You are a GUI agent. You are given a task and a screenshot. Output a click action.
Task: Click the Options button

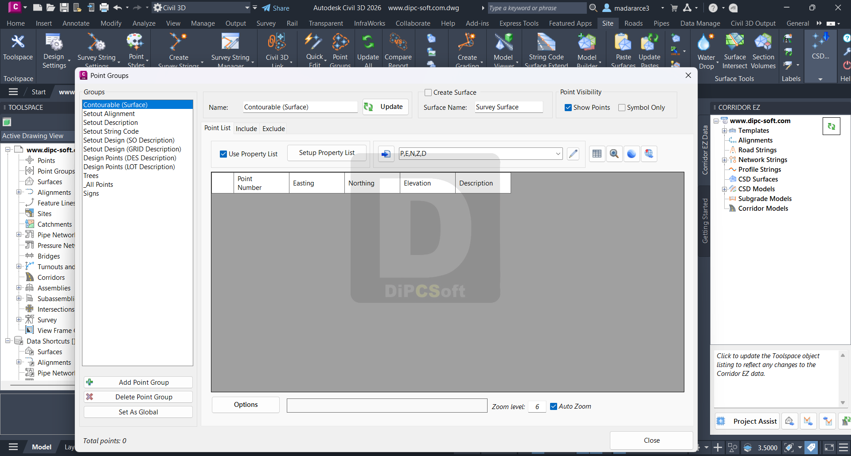(246, 405)
